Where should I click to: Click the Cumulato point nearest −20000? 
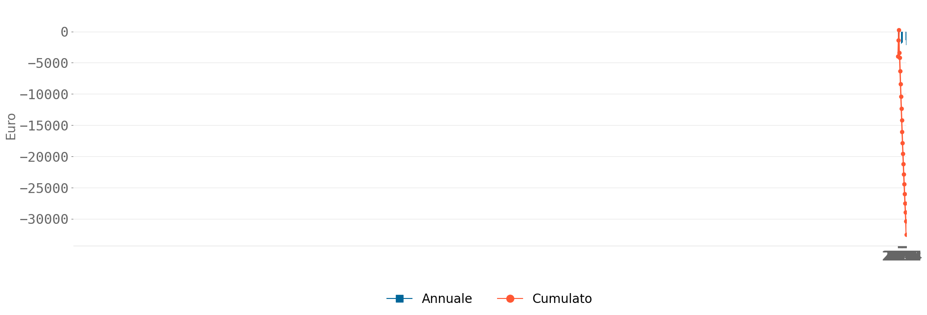click(903, 154)
